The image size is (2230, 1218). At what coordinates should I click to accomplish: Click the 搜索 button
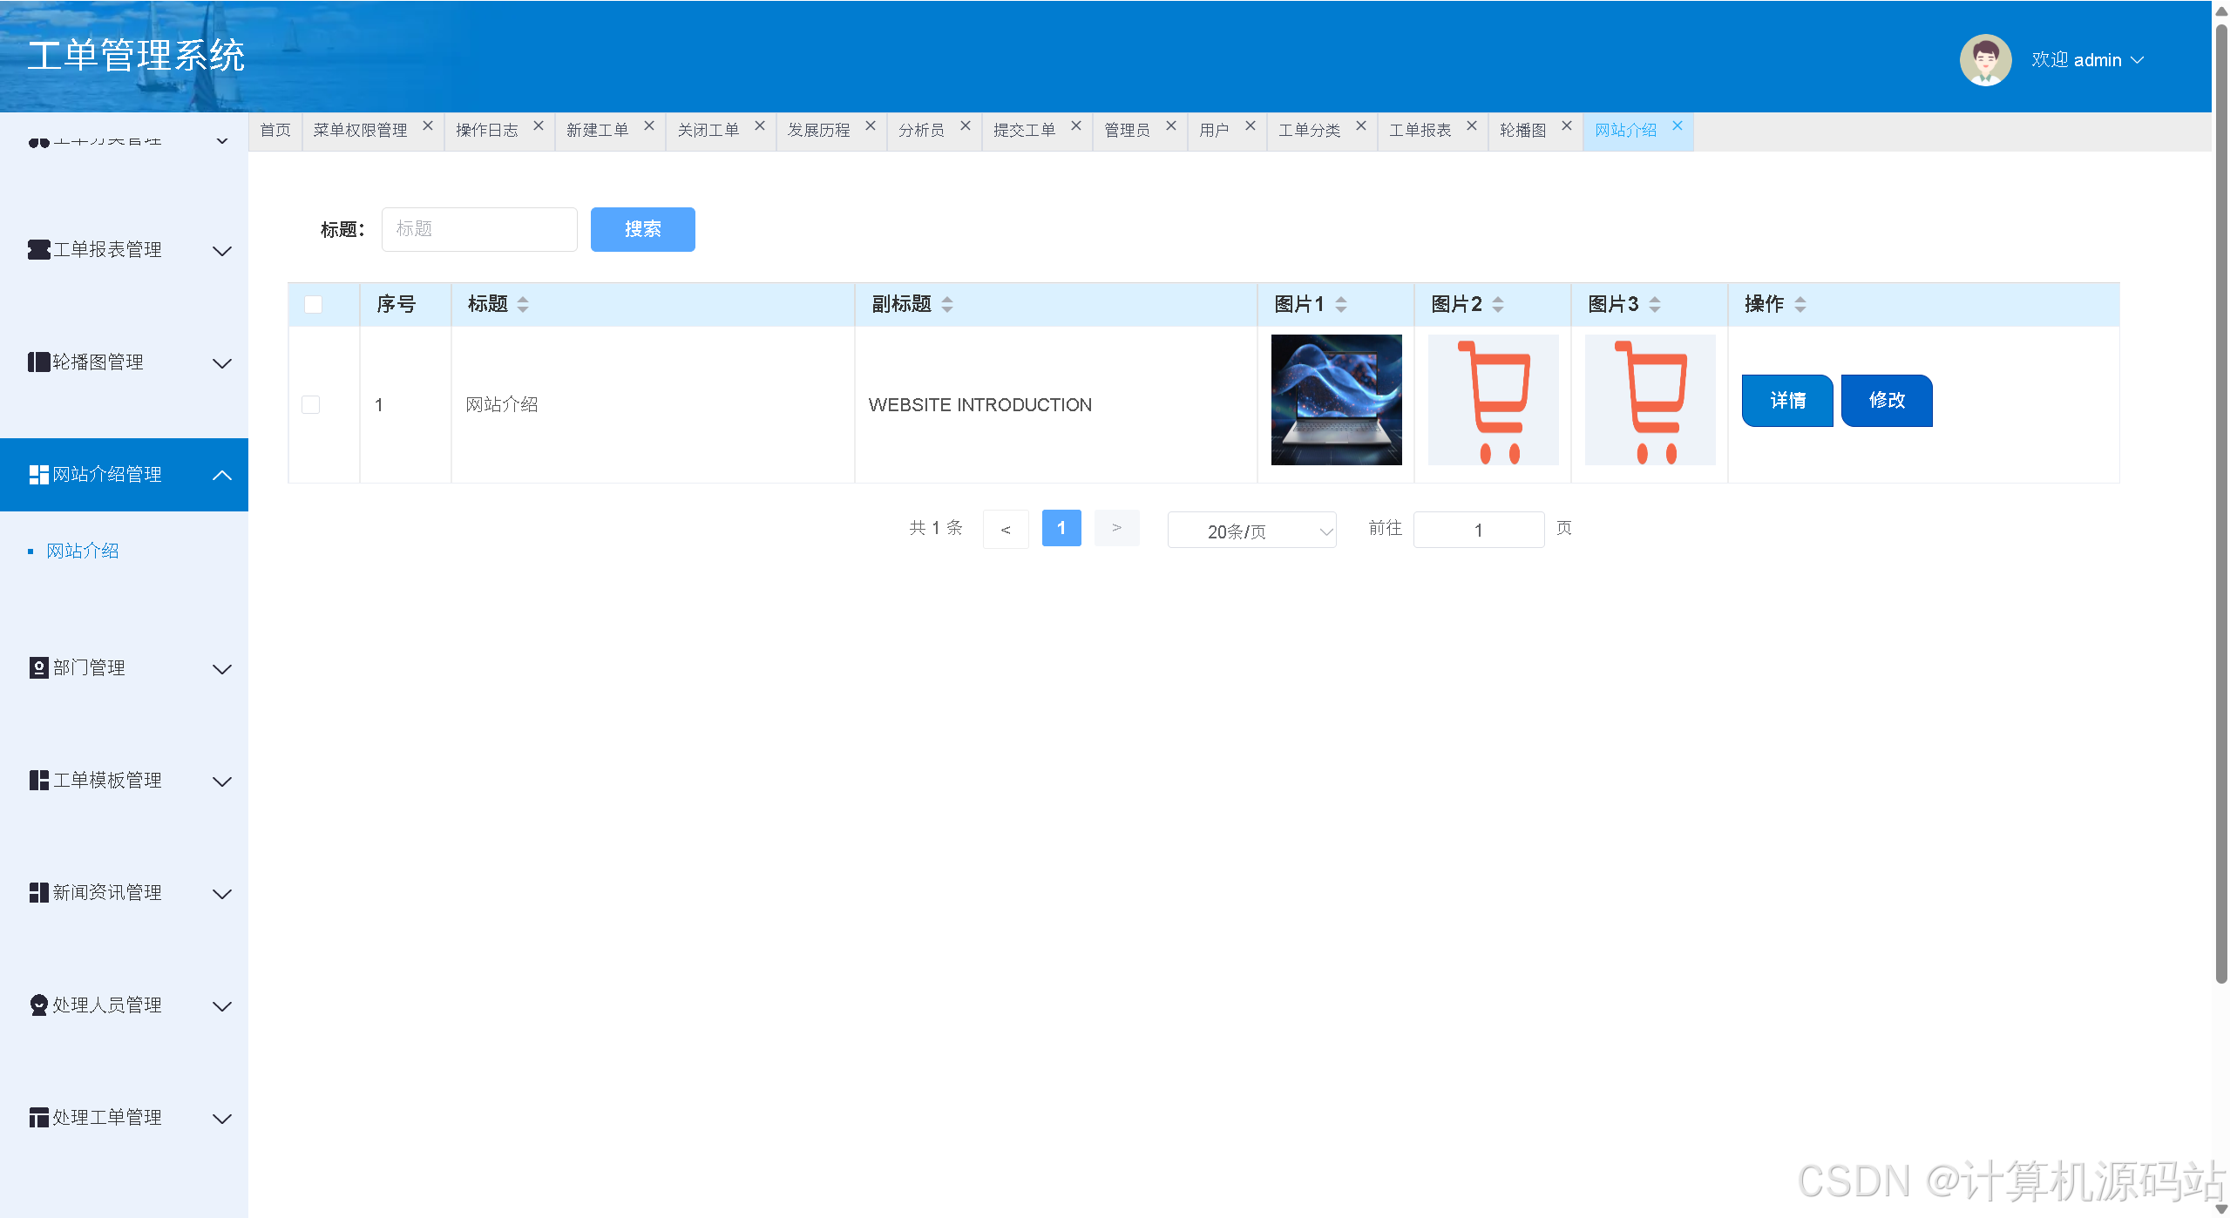[642, 229]
